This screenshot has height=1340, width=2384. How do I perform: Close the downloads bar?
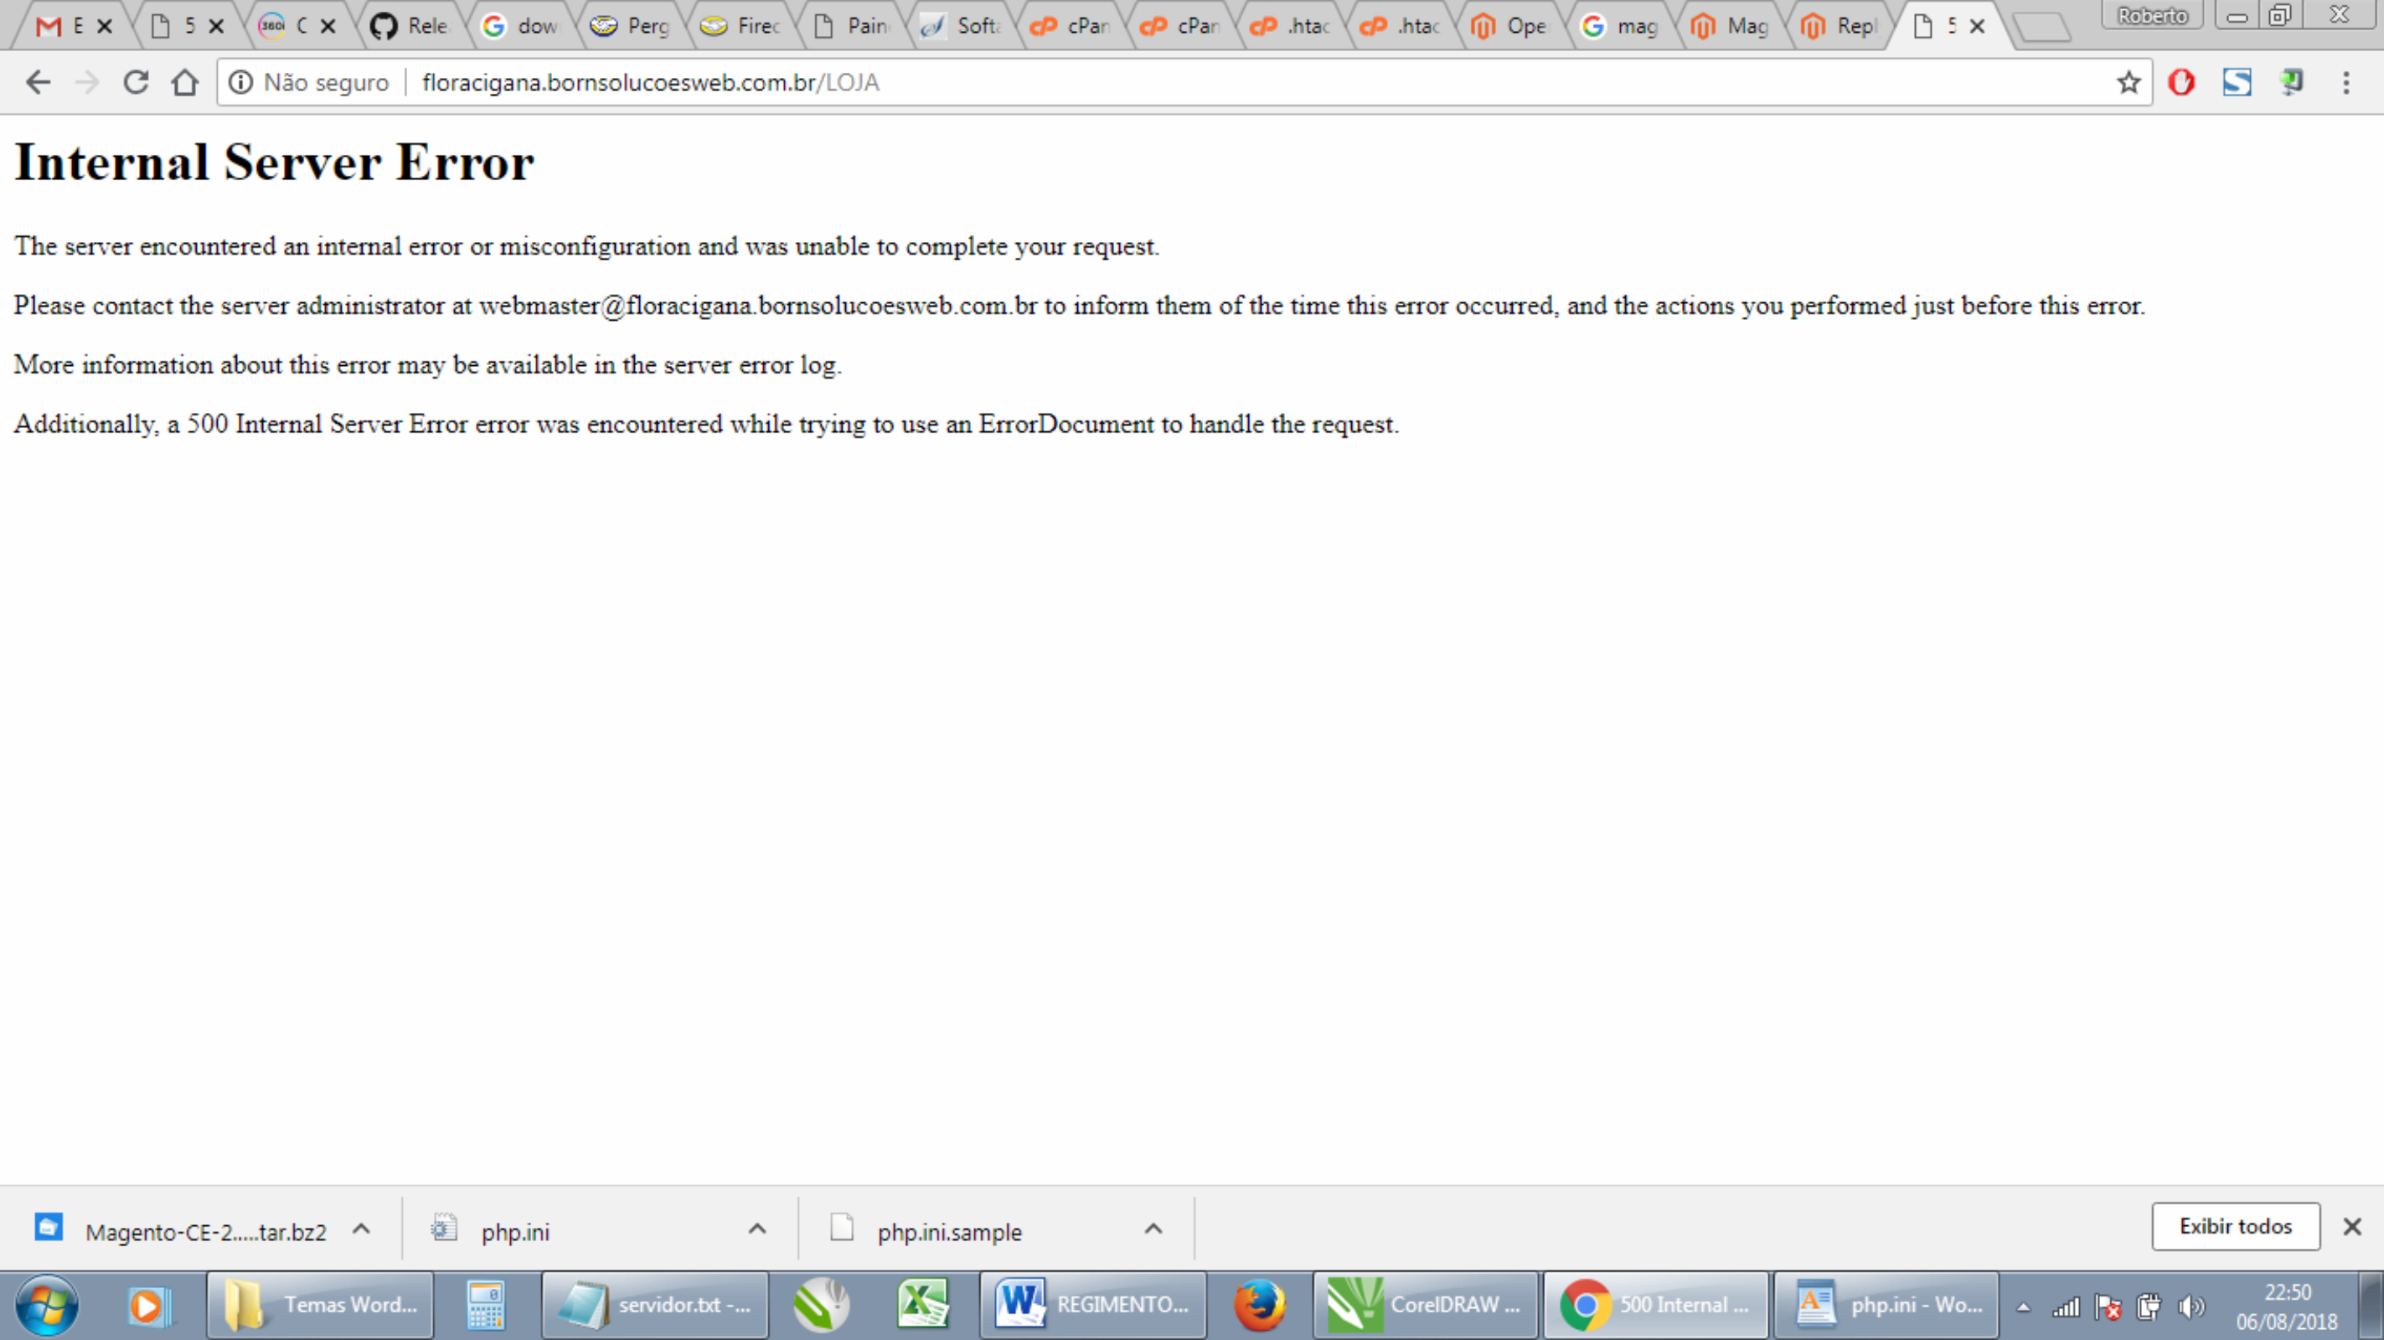[x=2351, y=1226]
